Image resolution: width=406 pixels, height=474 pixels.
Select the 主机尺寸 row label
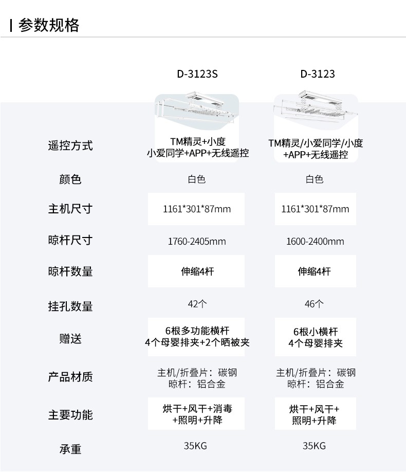(70, 209)
